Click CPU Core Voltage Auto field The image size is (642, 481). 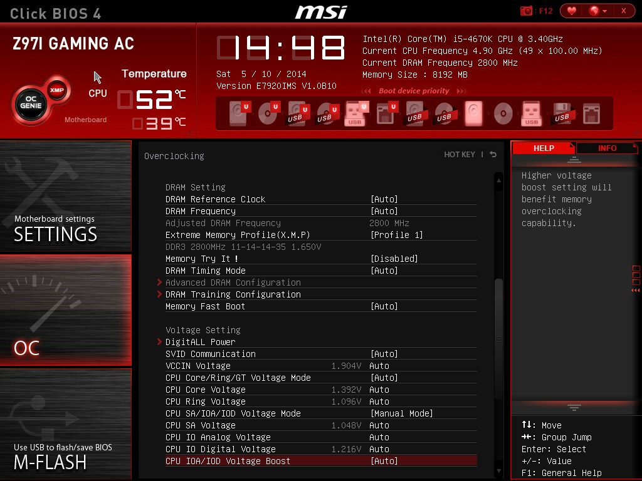379,390
